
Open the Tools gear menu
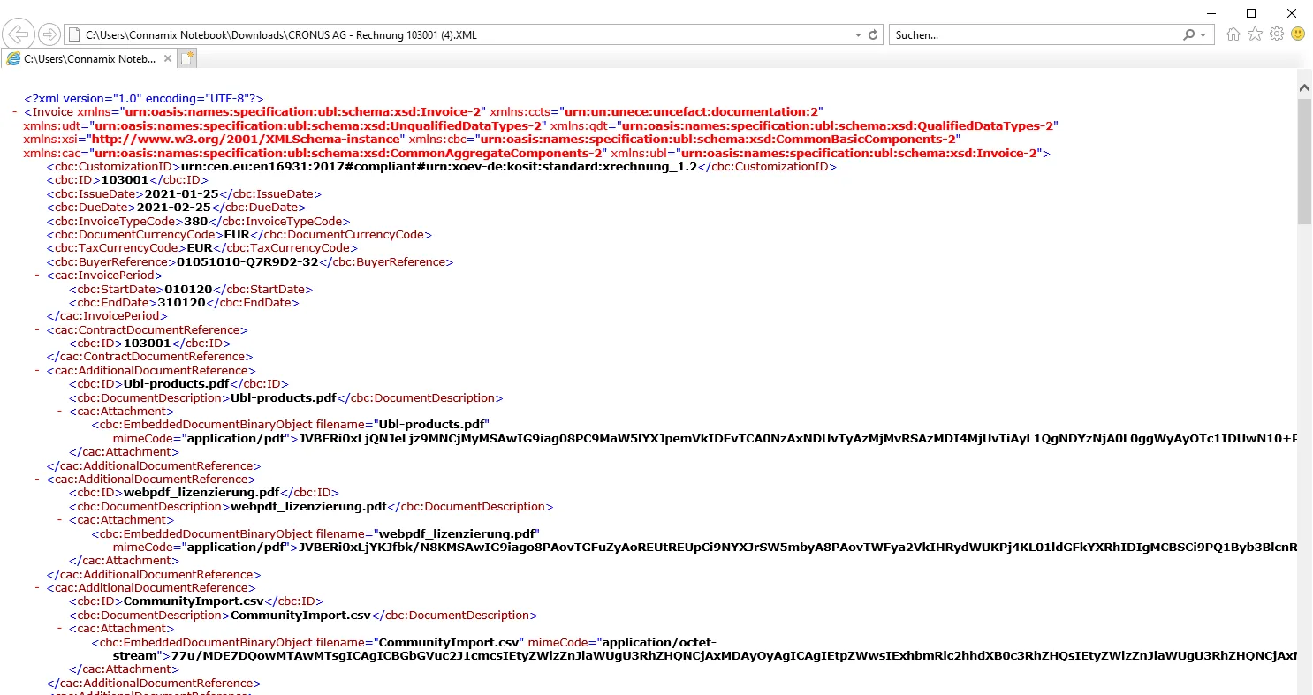1276,34
